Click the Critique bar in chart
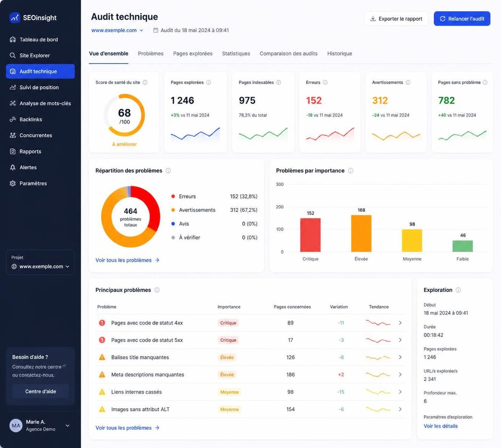The image size is (501, 448). (x=310, y=235)
